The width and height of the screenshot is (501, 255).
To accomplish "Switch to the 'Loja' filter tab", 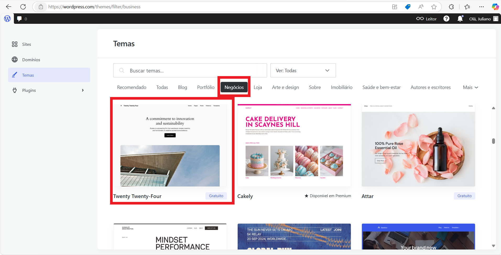I will pyautogui.click(x=258, y=87).
